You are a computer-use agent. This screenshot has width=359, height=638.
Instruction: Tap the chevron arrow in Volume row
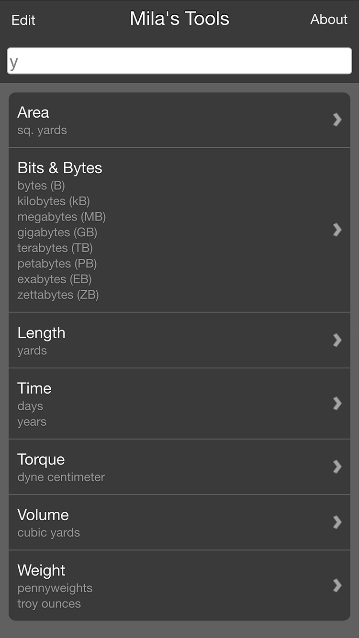(337, 522)
